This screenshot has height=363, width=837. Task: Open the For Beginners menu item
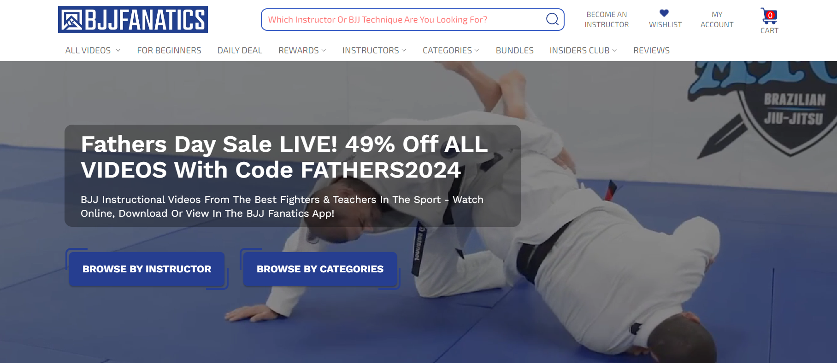tap(169, 51)
